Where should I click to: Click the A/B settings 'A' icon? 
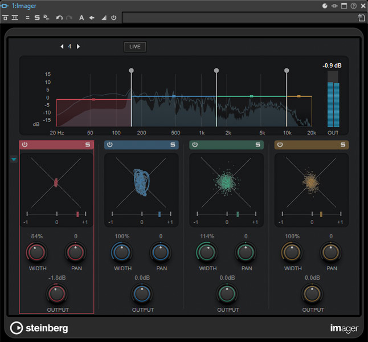[x=81, y=18]
